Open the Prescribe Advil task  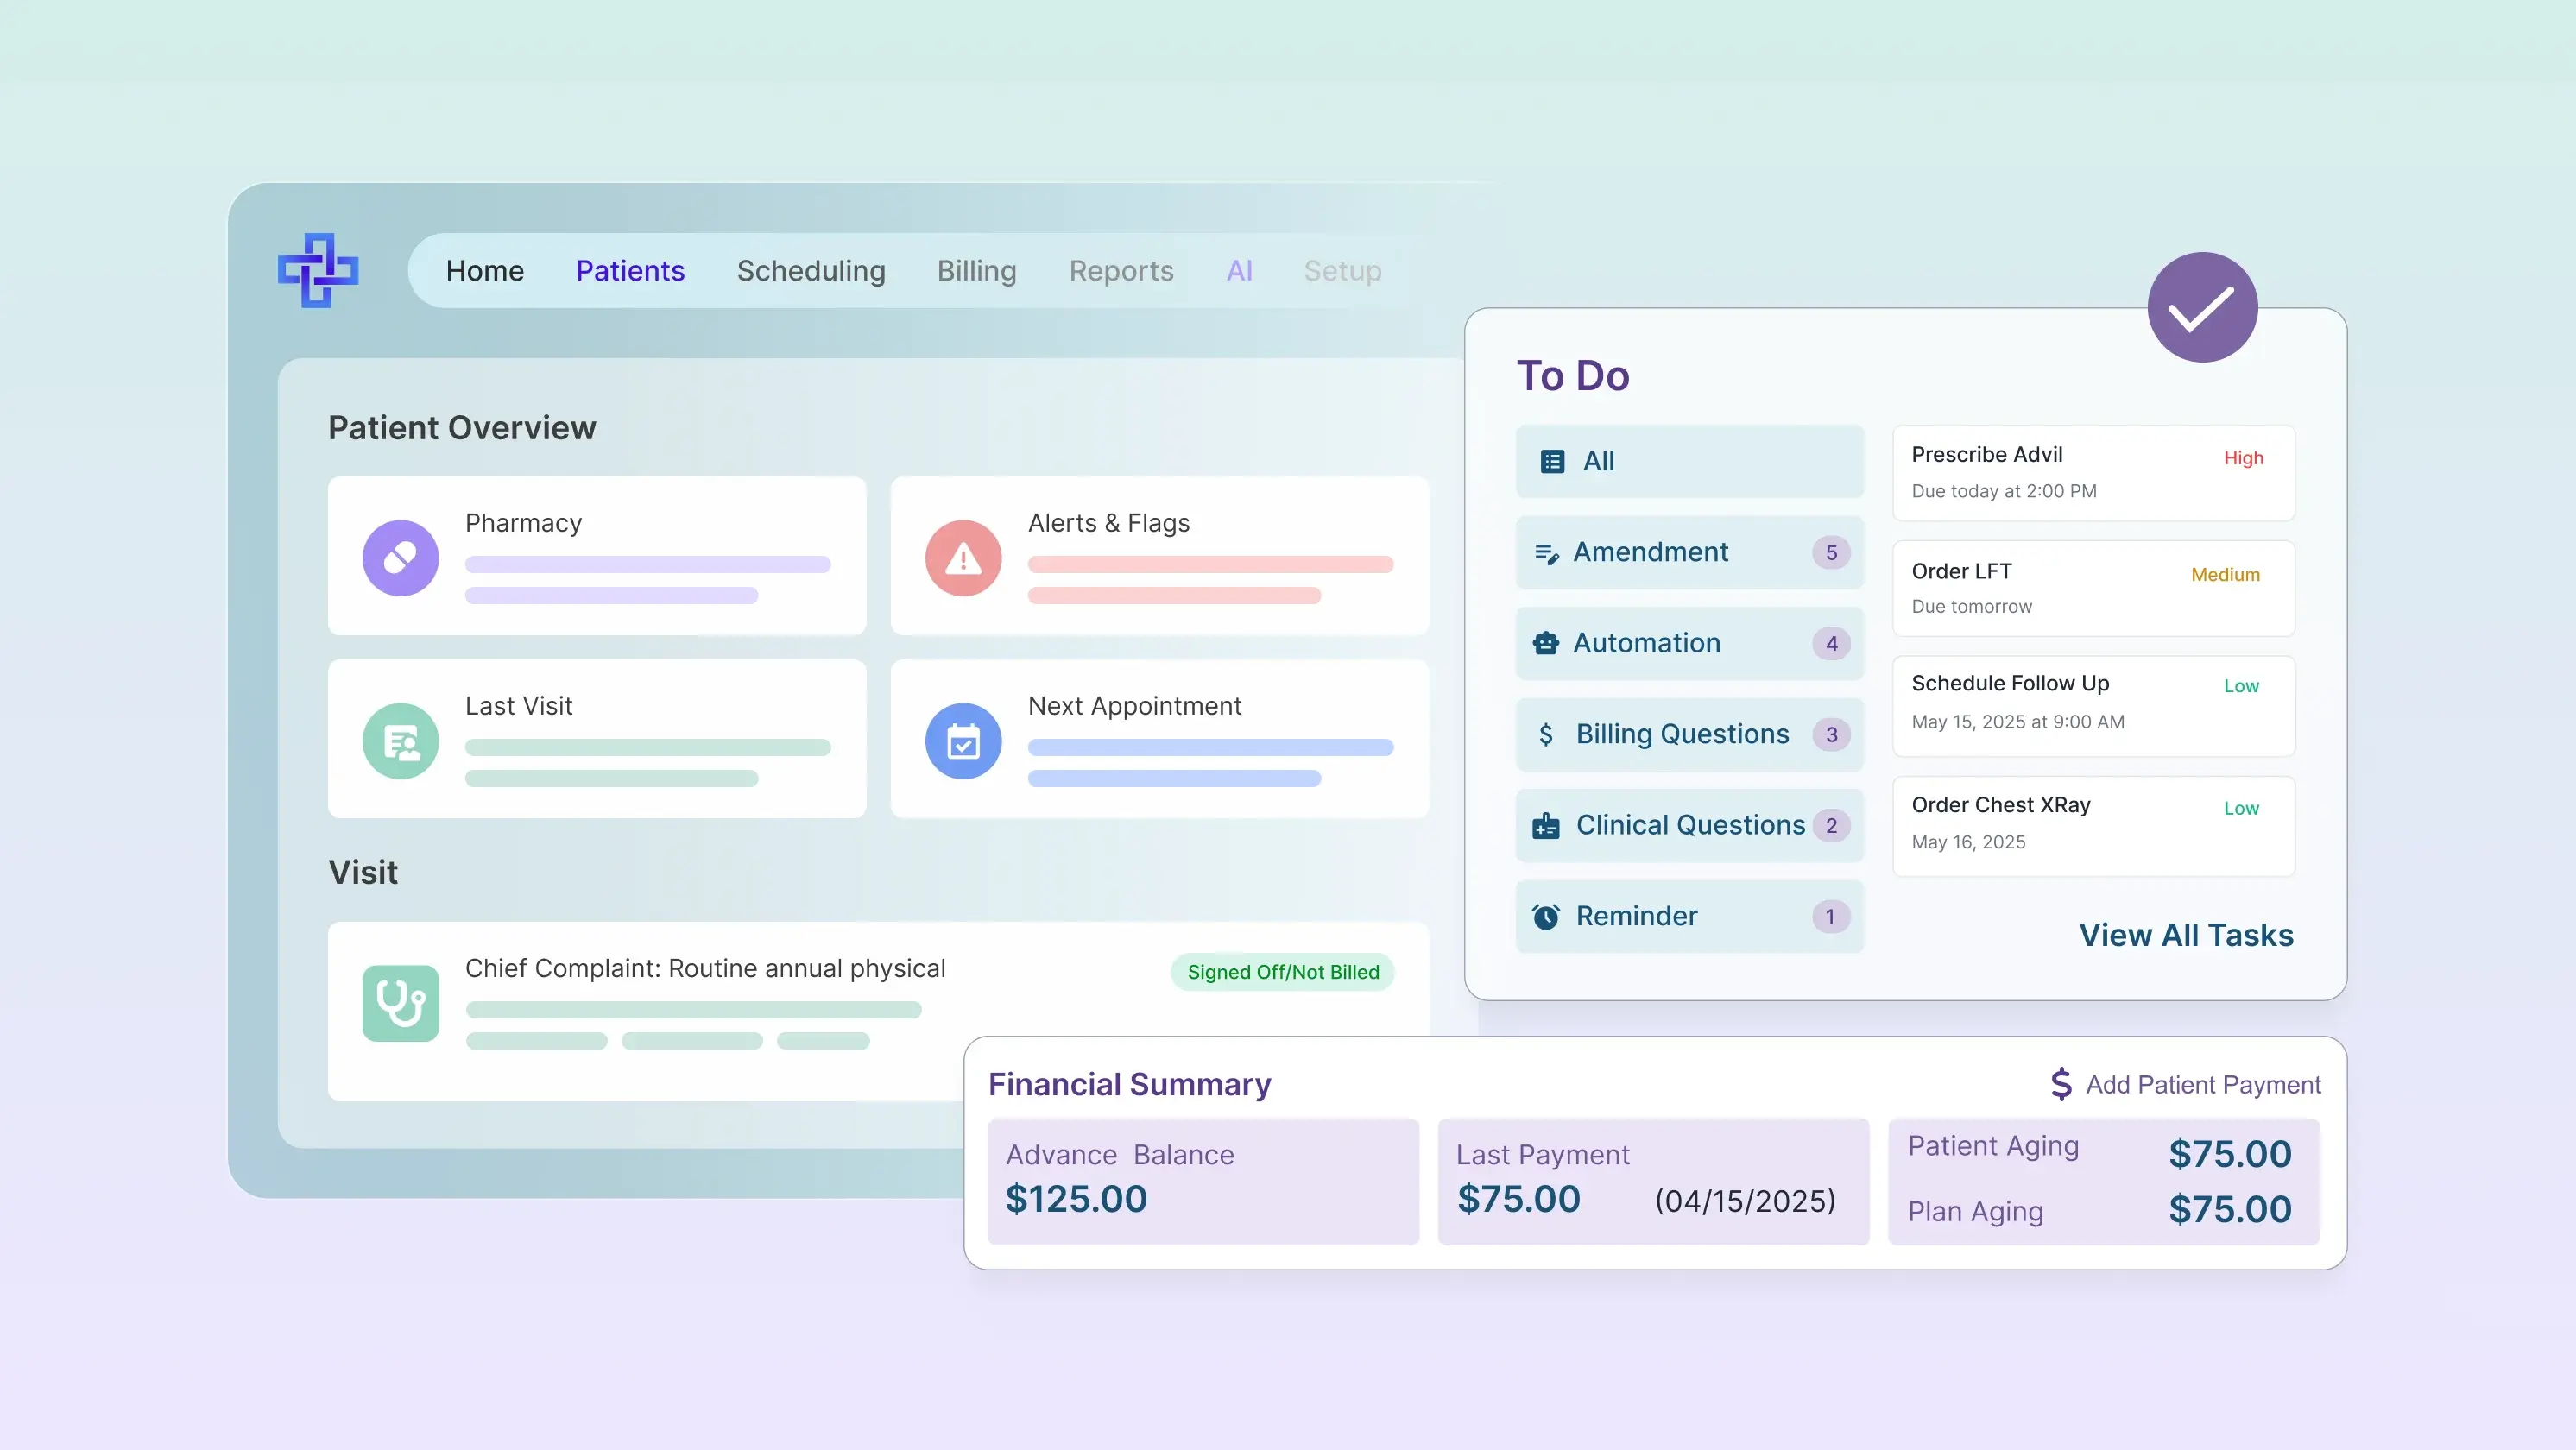tap(2093, 472)
